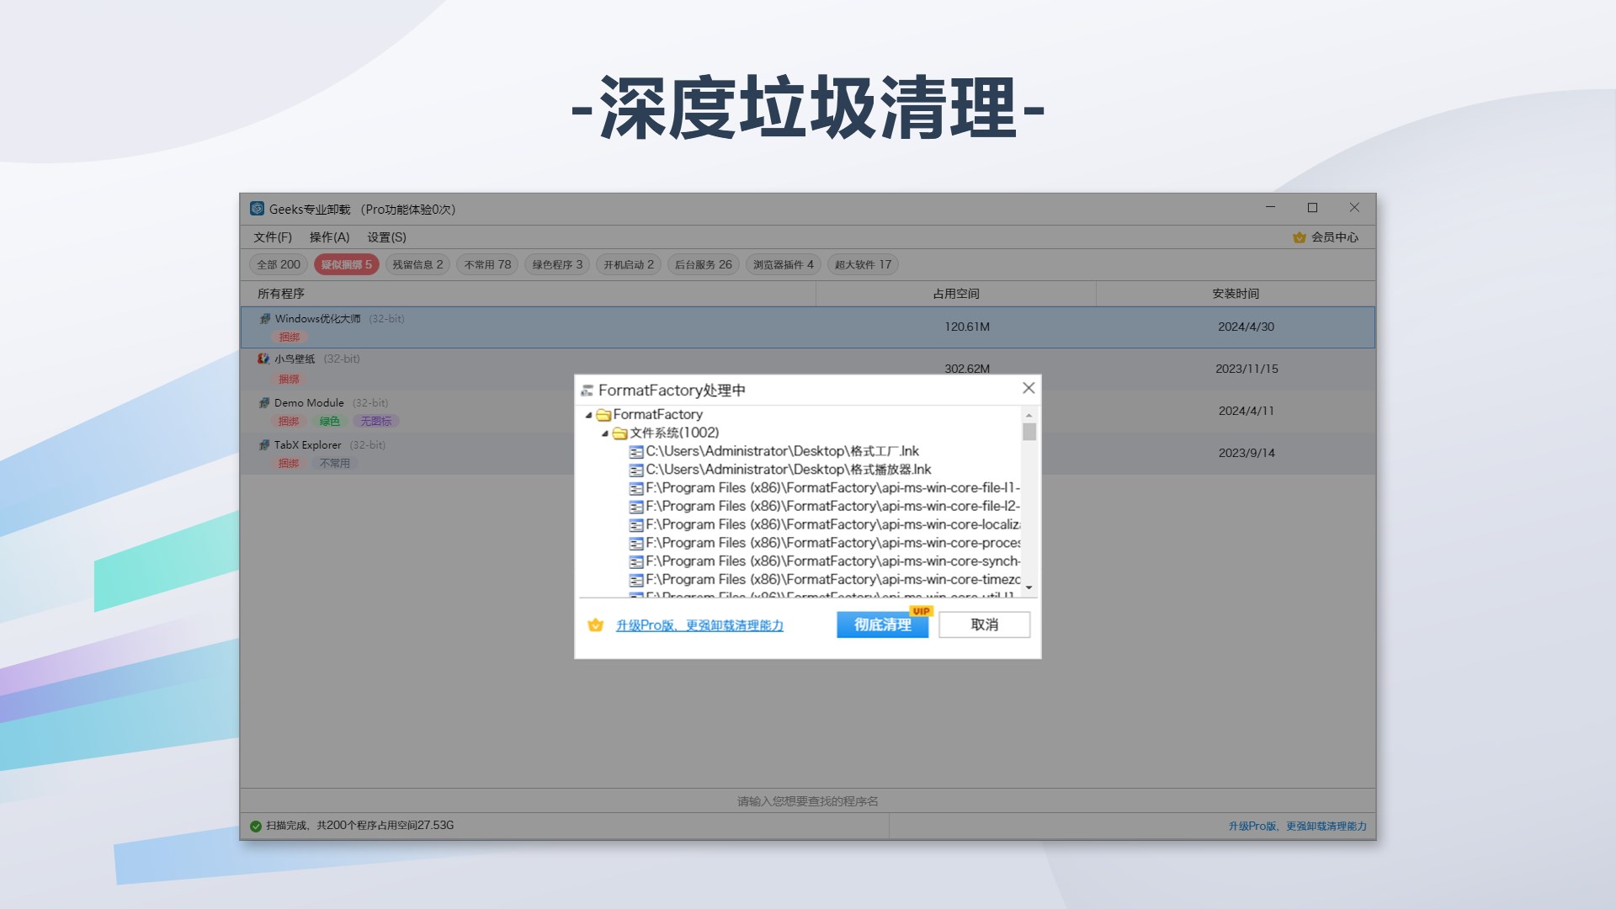Open the 升级Pro版 upgrade link
Screen dimensions: 1616x909
(x=701, y=625)
